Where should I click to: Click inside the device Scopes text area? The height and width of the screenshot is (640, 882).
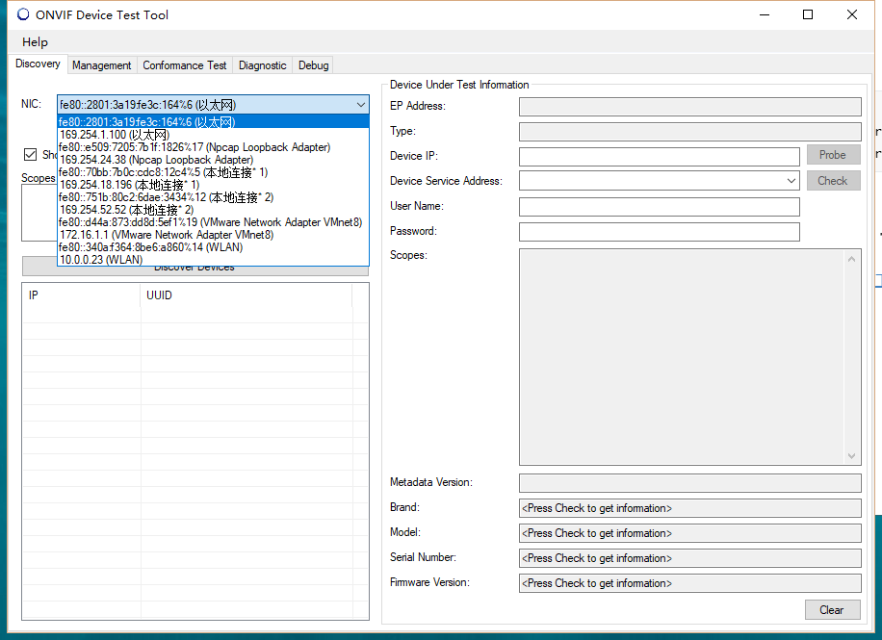[x=682, y=357]
